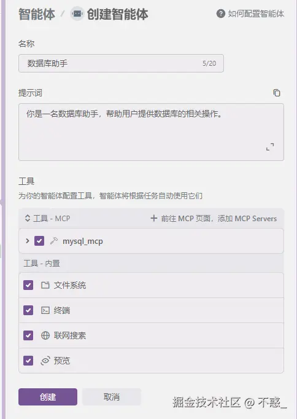
Task: Click the 工具 - MCP header text
Action: [52, 219]
